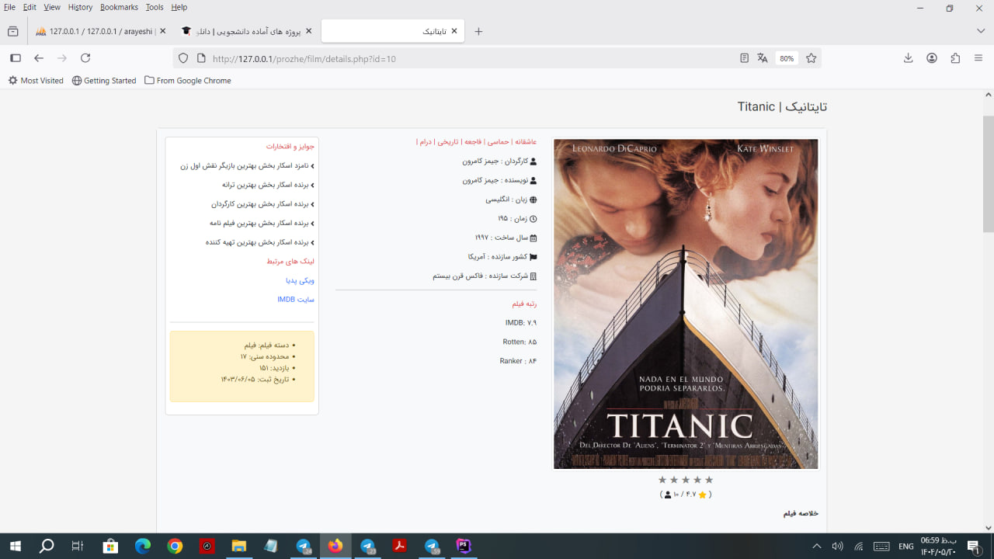This screenshot has width=994, height=559.
Task: Bookmark this page with the star icon
Action: click(x=812, y=58)
